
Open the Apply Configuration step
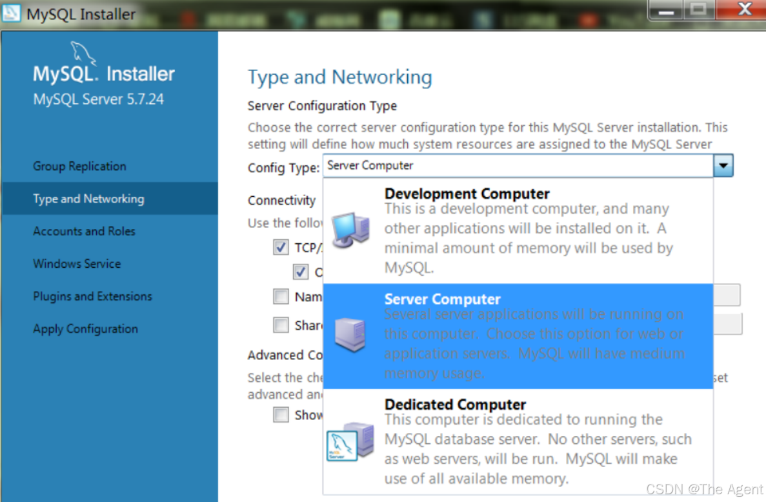(x=85, y=328)
